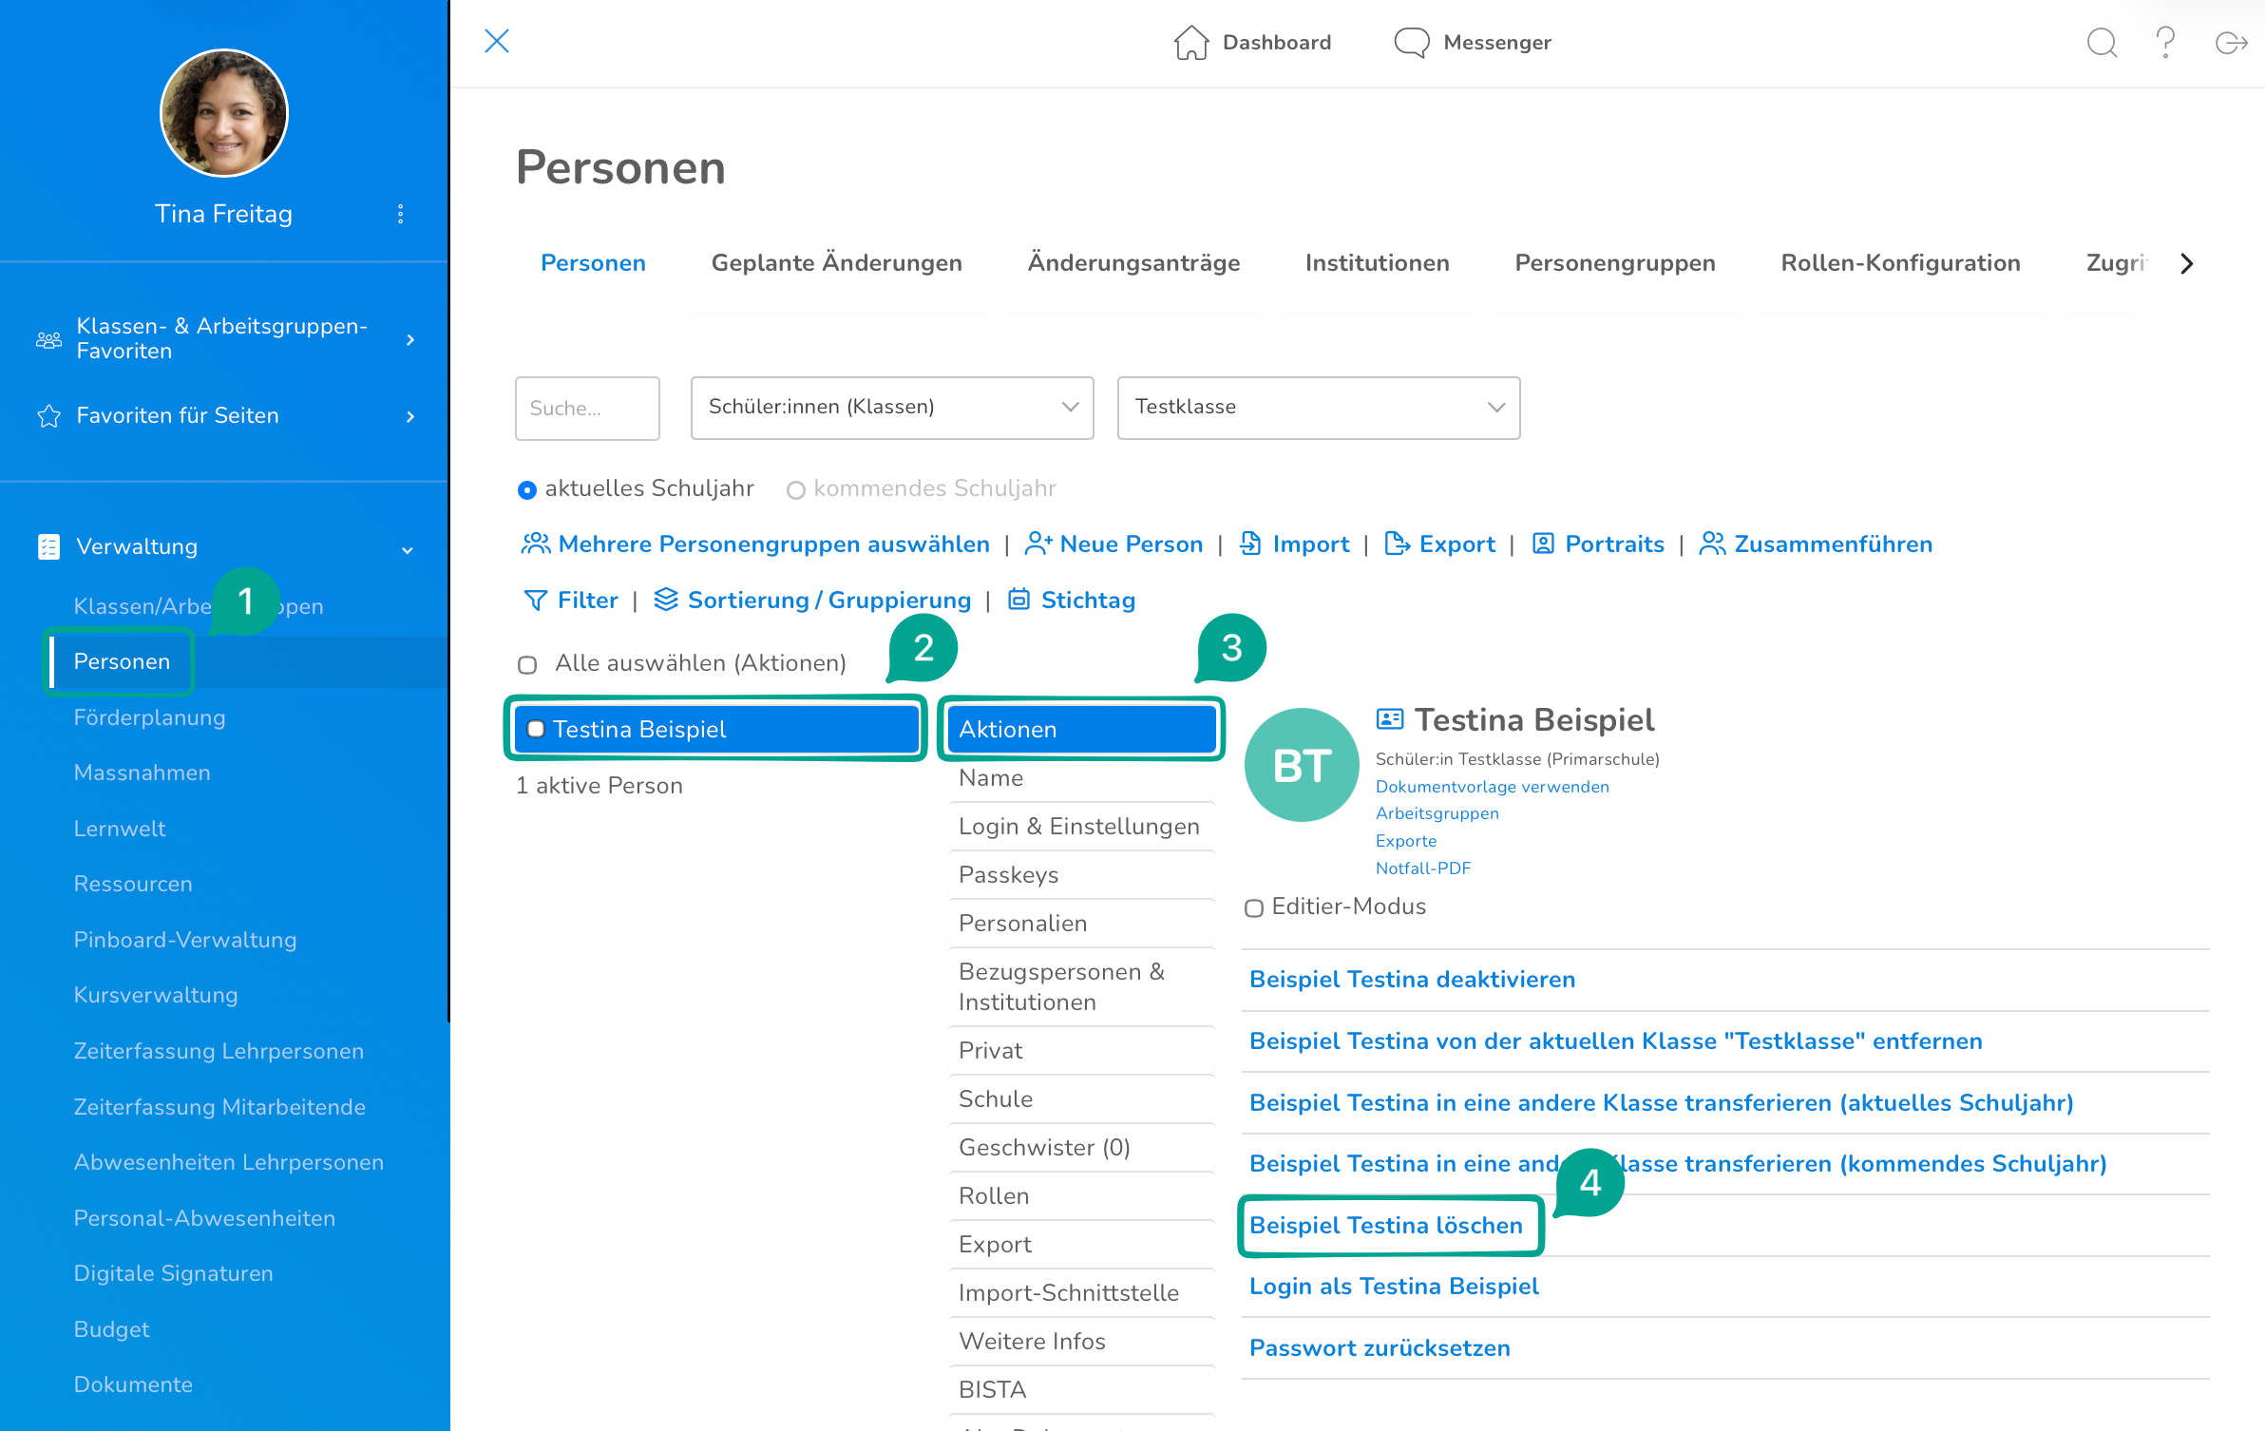Viewport: 2265px width, 1431px height.
Task: Click the search magnifier icon in header
Action: 2102,43
